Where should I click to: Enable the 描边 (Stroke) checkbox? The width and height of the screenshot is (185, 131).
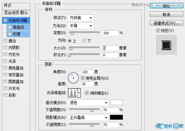coord(5,40)
